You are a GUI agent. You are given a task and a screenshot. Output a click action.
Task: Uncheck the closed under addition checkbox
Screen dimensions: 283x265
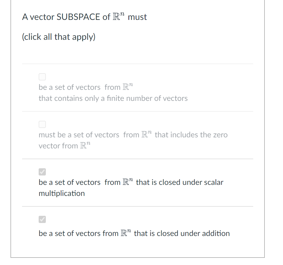click(x=42, y=219)
